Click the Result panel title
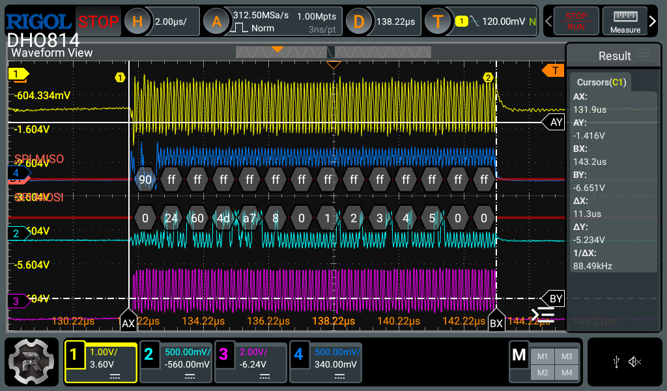This screenshot has width=667, height=391. (614, 56)
